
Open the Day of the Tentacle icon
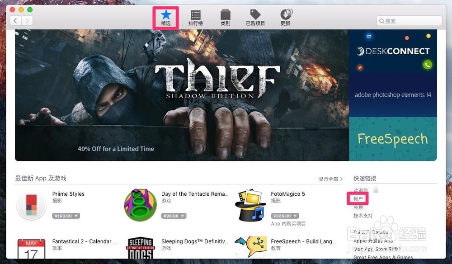pyautogui.click(x=141, y=205)
